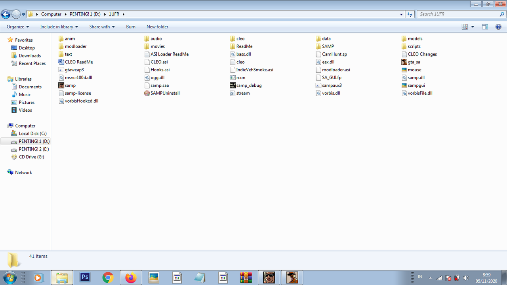Show hidden tray icons arrow
Image resolution: width=507 pixels, height=285 pixels.
pos(430,278)
